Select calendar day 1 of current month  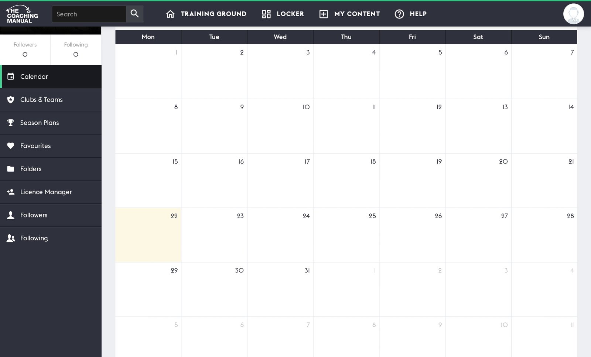tap(148, 72)
